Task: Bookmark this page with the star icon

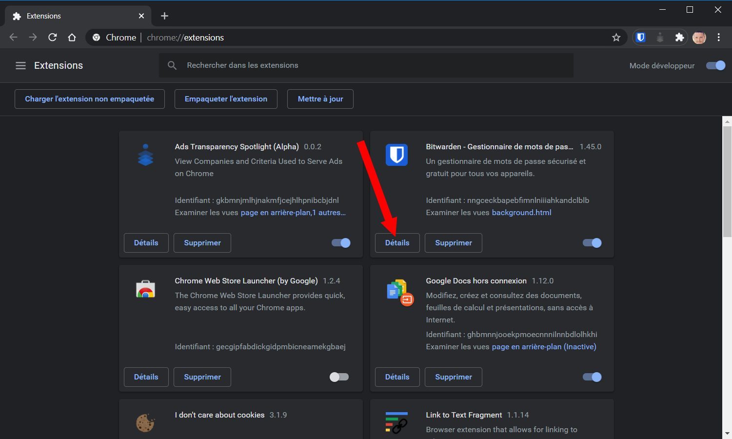Action: [616, 38]
